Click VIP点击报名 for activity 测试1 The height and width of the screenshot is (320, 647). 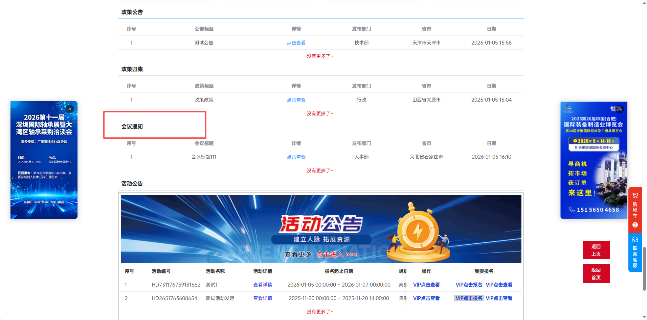[x=469, y=285]
